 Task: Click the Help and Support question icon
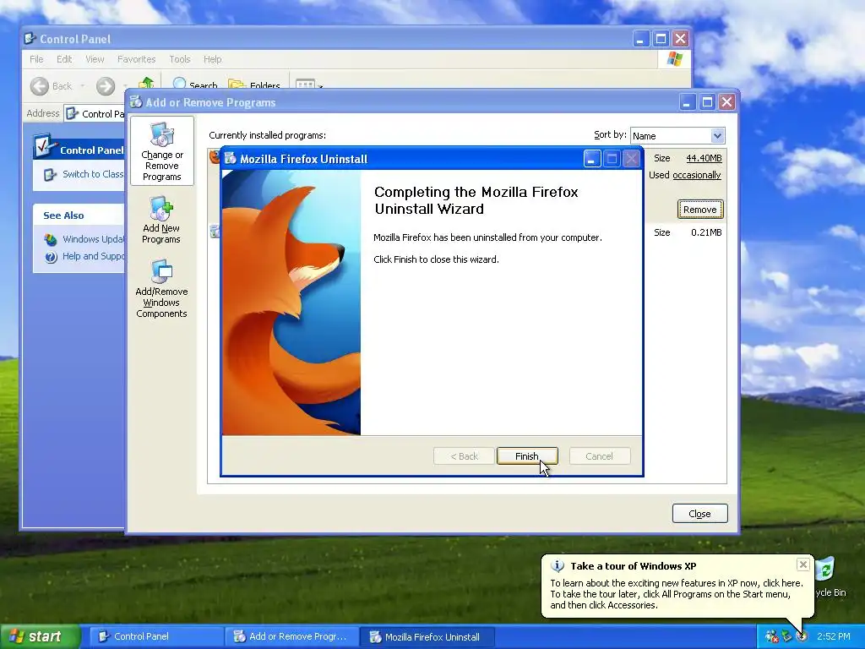(51, 257)
